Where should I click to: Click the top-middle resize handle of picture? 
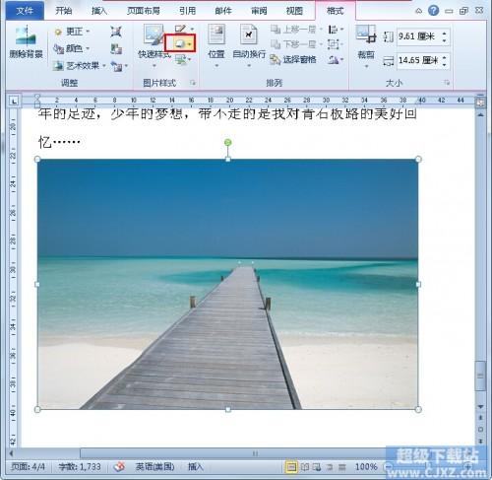(x=228, y=160)
